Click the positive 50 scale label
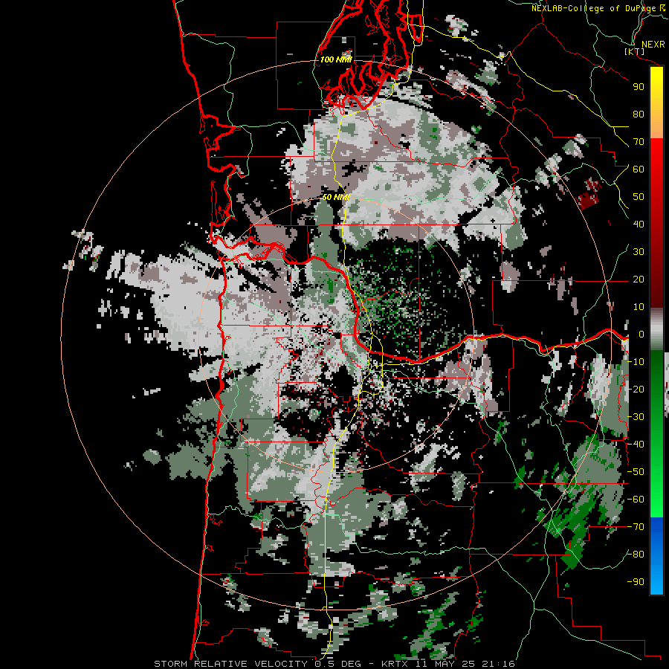 tap(639, 197)
